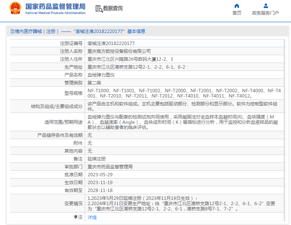Open the 详情 link
This screenshot has width=291, height=225.
pyautogui.click(x=92, y=217)
